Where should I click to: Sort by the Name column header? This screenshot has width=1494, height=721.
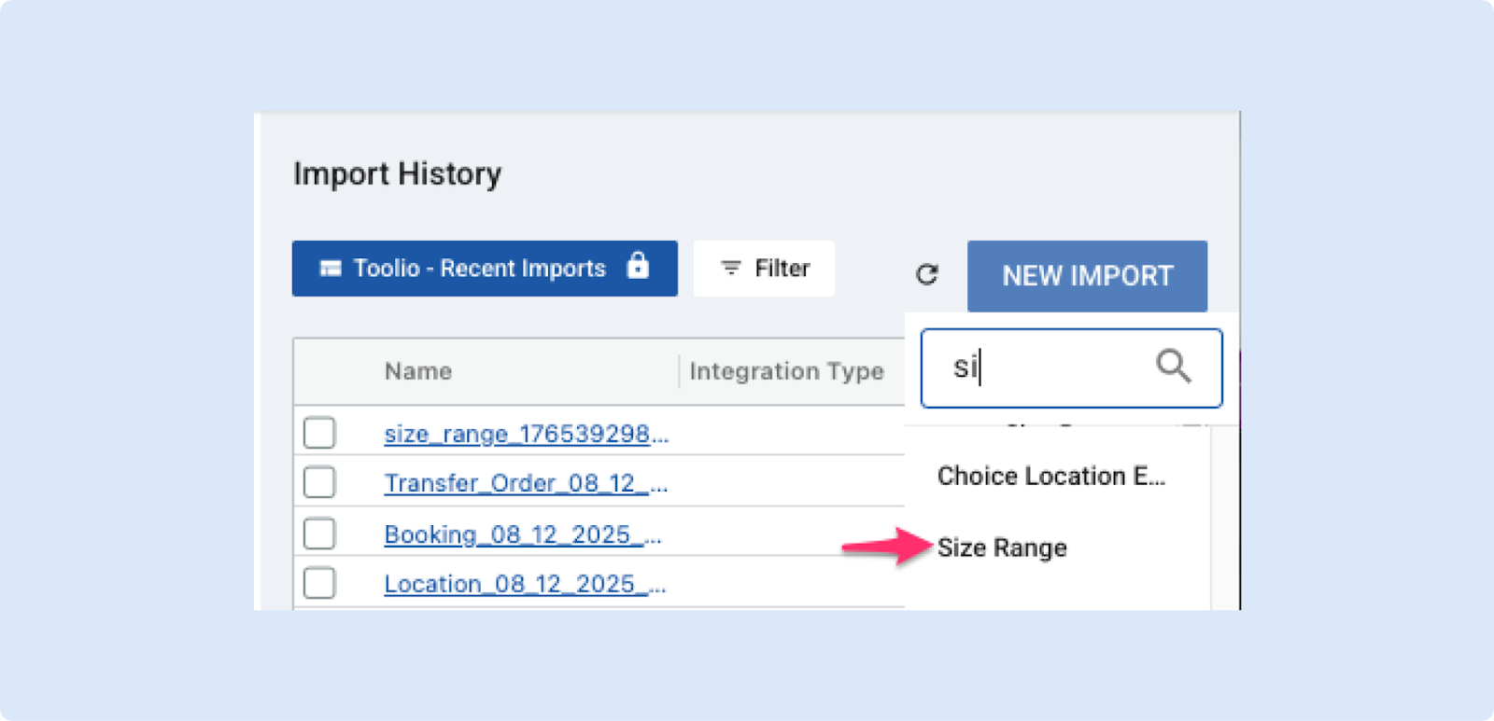(x=418, y=371)
